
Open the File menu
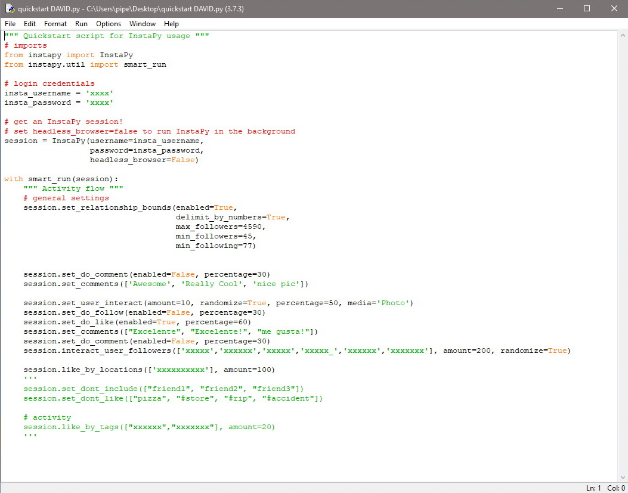pos(10,24)
